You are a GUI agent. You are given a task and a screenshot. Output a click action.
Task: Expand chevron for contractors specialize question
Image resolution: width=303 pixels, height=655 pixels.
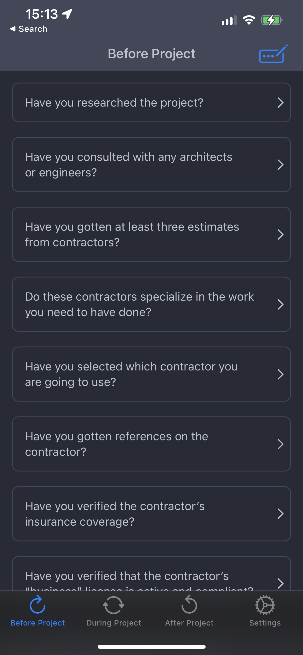(280, 304)
